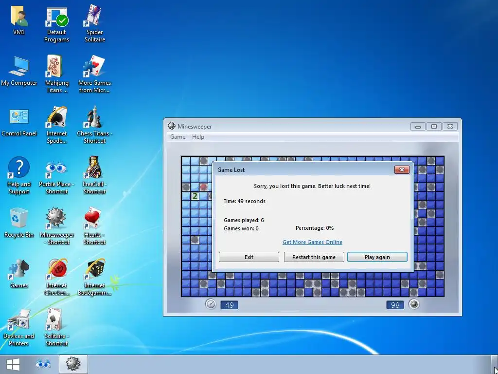The width and height of the screenshot is (498, 374).
Task: Click the Exit button
Action: tap(249, 257)
